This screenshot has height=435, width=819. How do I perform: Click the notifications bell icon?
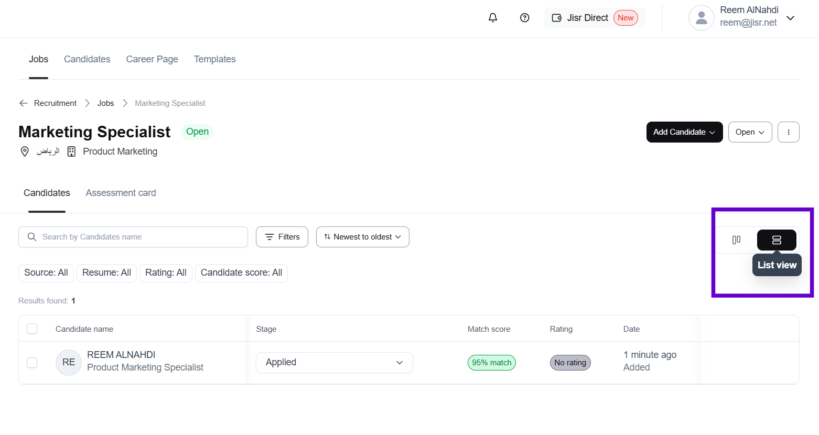click(493, 18)
